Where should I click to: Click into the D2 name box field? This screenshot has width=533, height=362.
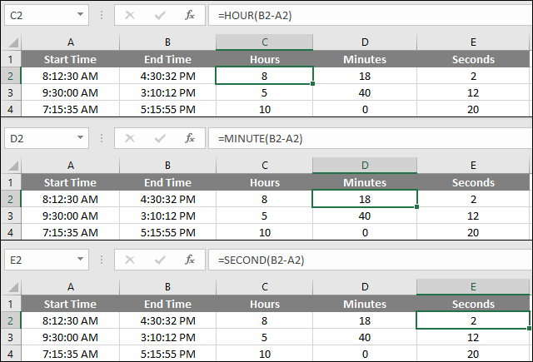click(x=47, y=138)
